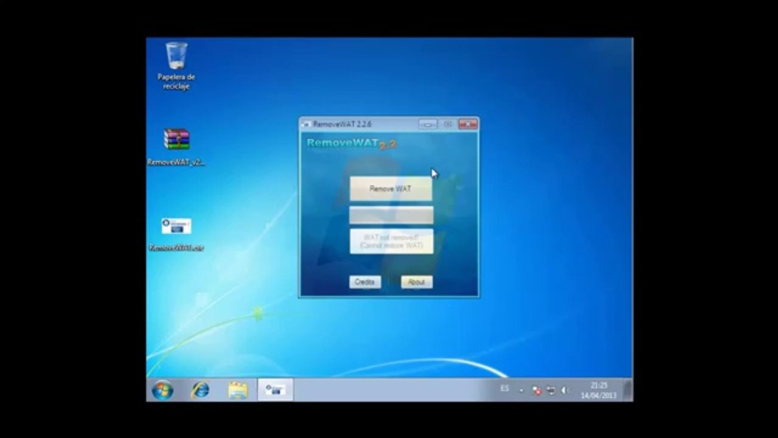This screenshot has height=438, width=778.
Task: Click the RemoveWAT taskbar button
Action: click(x=275, y=390)
